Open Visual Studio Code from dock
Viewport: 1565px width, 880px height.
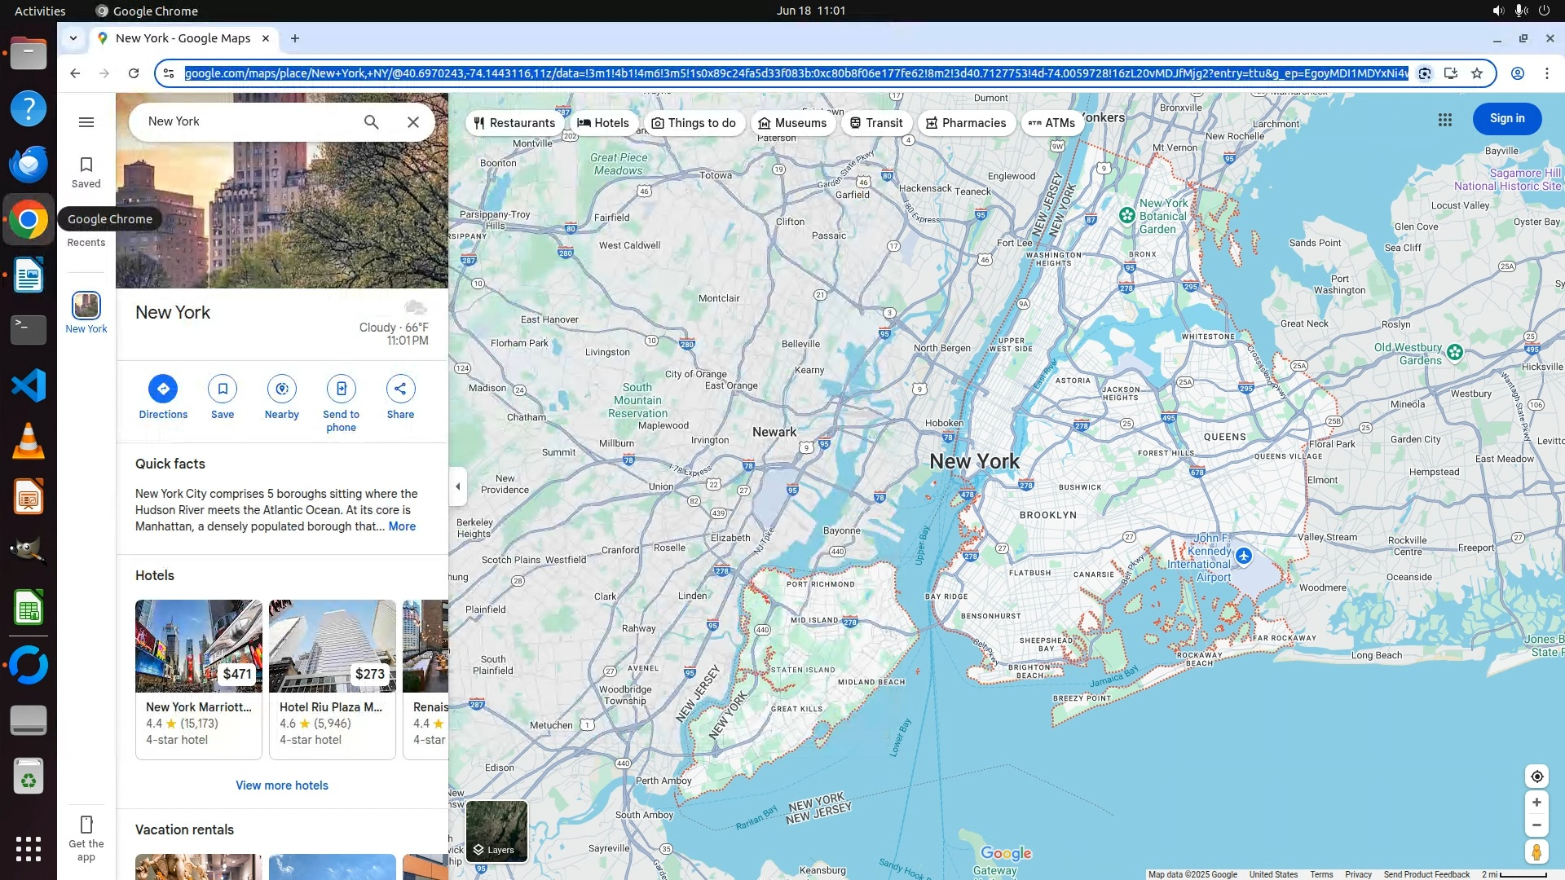(x=29, y=385)
